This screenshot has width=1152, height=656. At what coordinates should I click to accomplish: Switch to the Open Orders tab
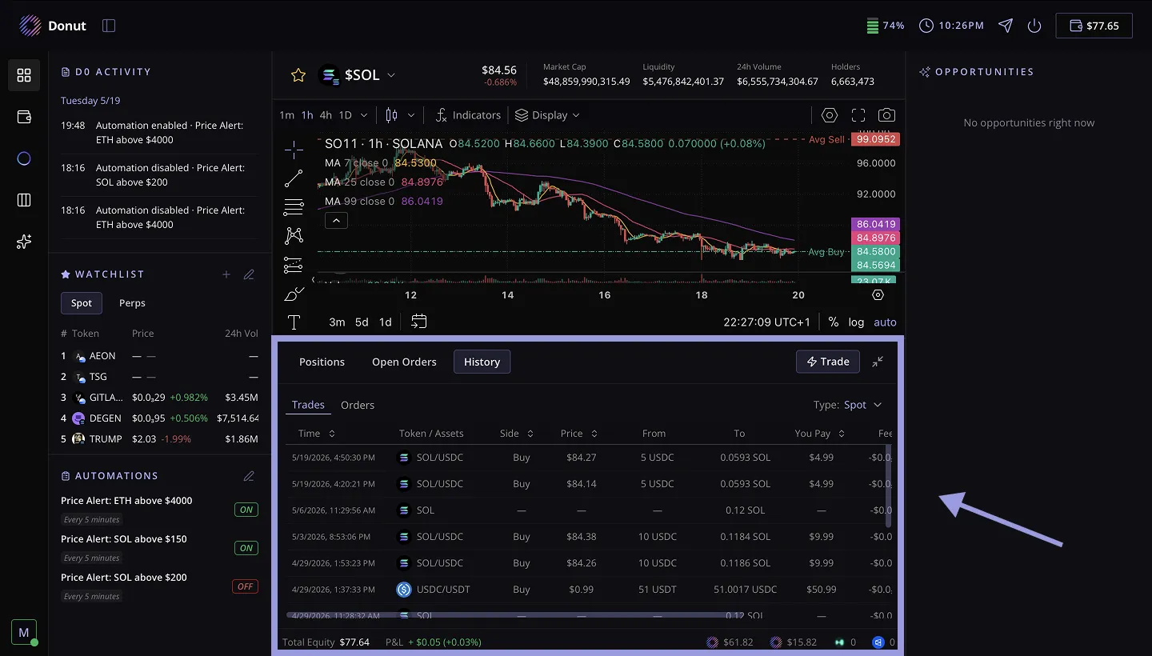point(404,362)
